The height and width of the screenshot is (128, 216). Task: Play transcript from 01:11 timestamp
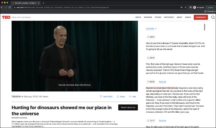[151, 121]
